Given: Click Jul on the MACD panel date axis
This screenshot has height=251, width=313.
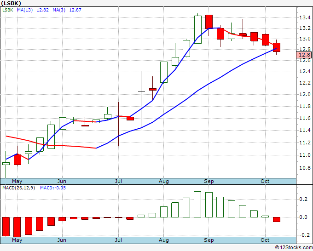Looking at the screenshot, I should coord(118,240).
